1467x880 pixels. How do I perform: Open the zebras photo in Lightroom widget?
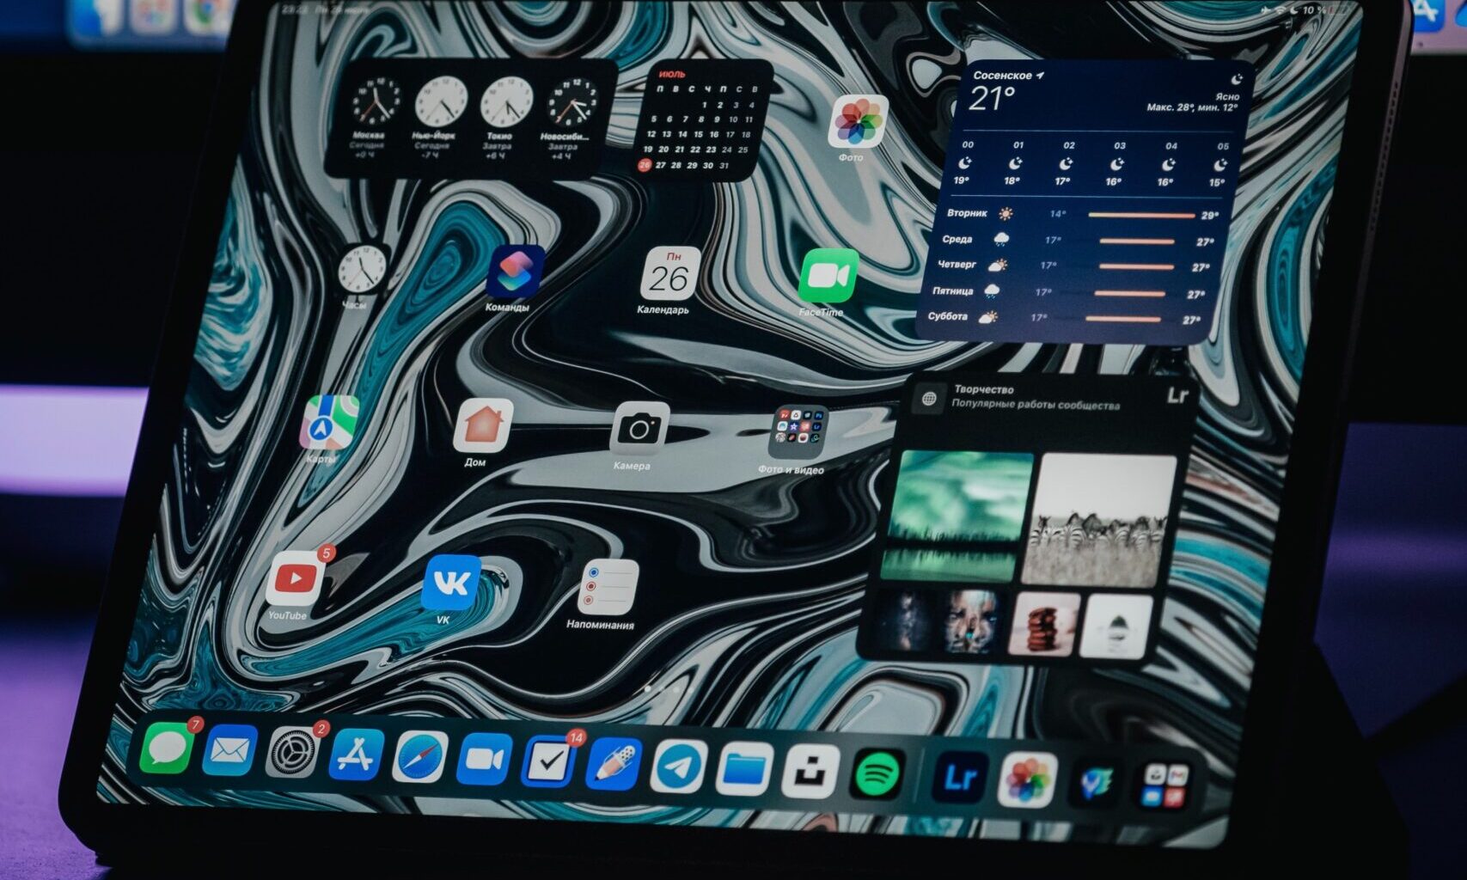pyautogui.click(x=1097, y=521)
